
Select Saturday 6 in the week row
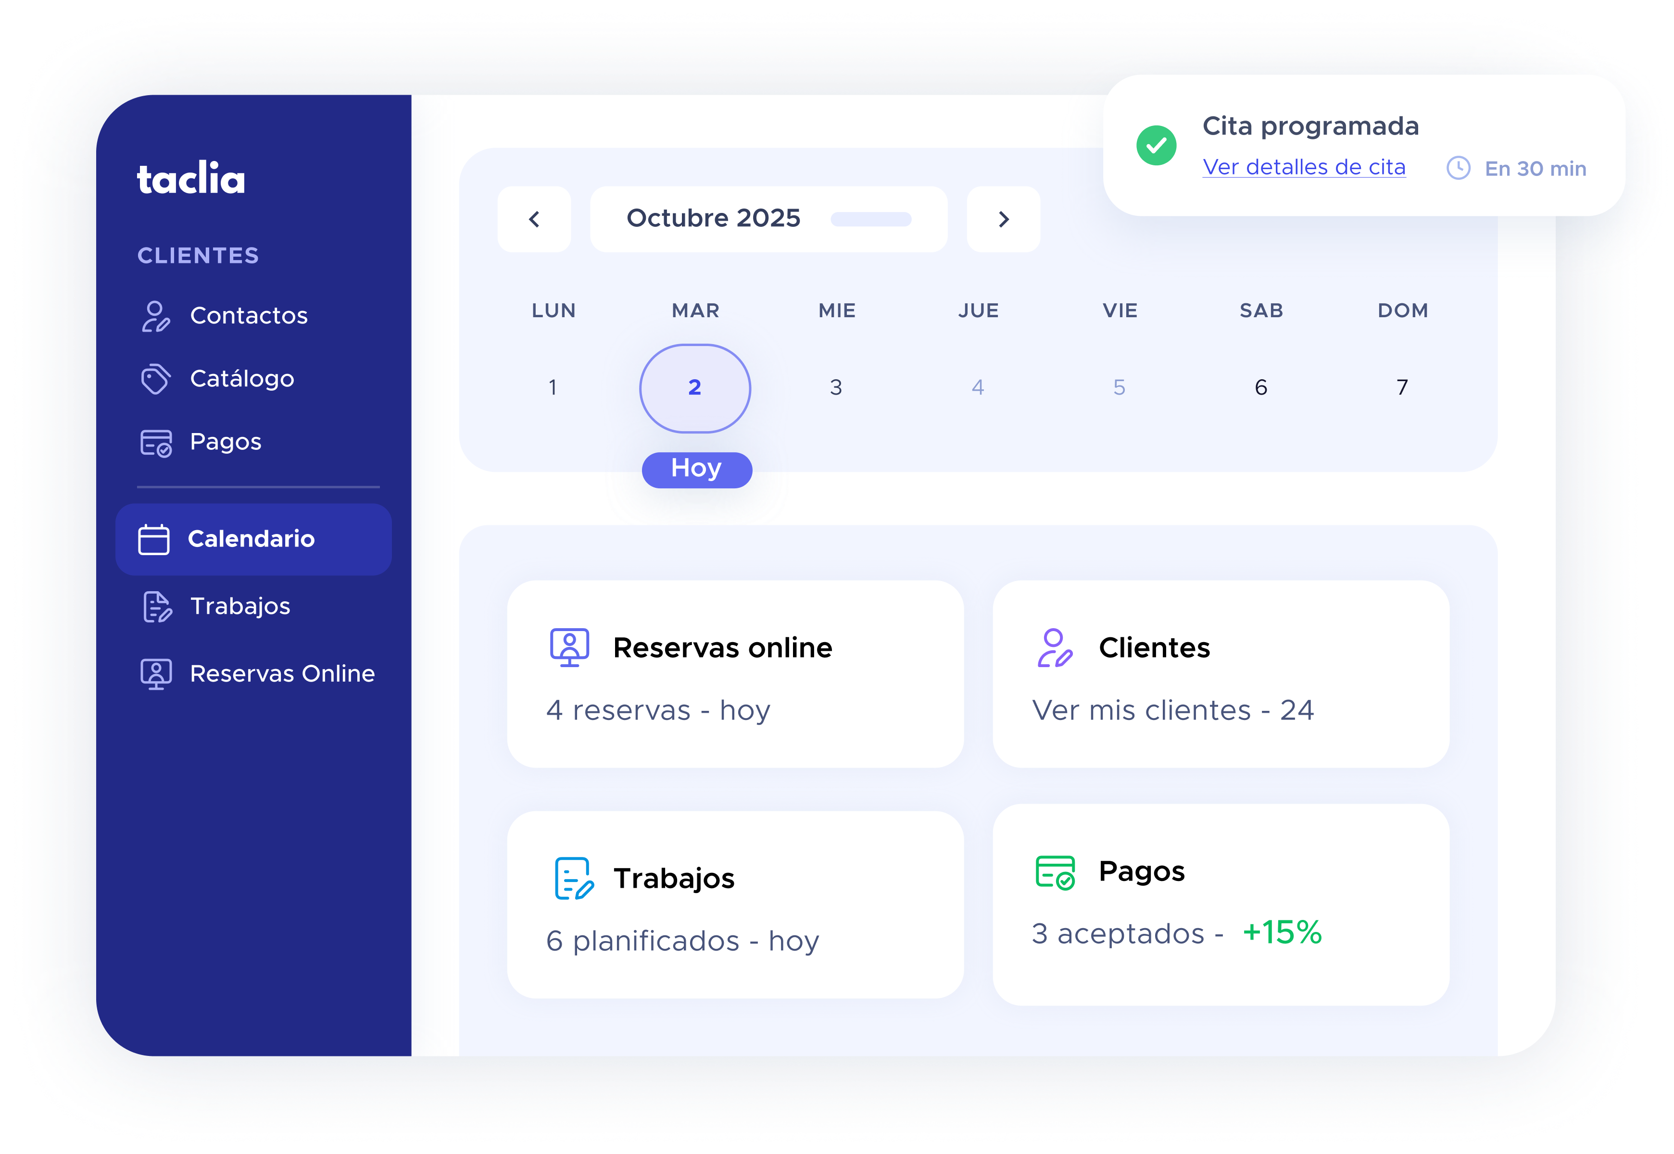pyautogui.click(x=1261, y=387)
